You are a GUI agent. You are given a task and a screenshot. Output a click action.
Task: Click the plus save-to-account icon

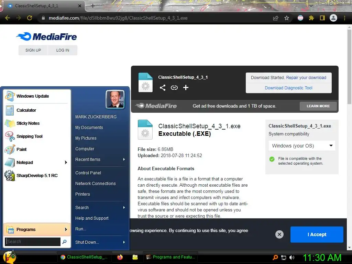point(186,88)
